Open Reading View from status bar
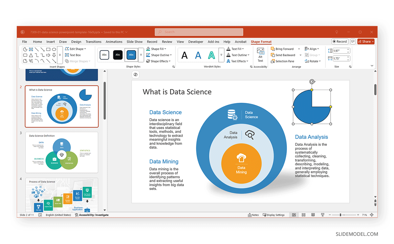Viewport: 394px width, 244px height. tap(313, 215)
